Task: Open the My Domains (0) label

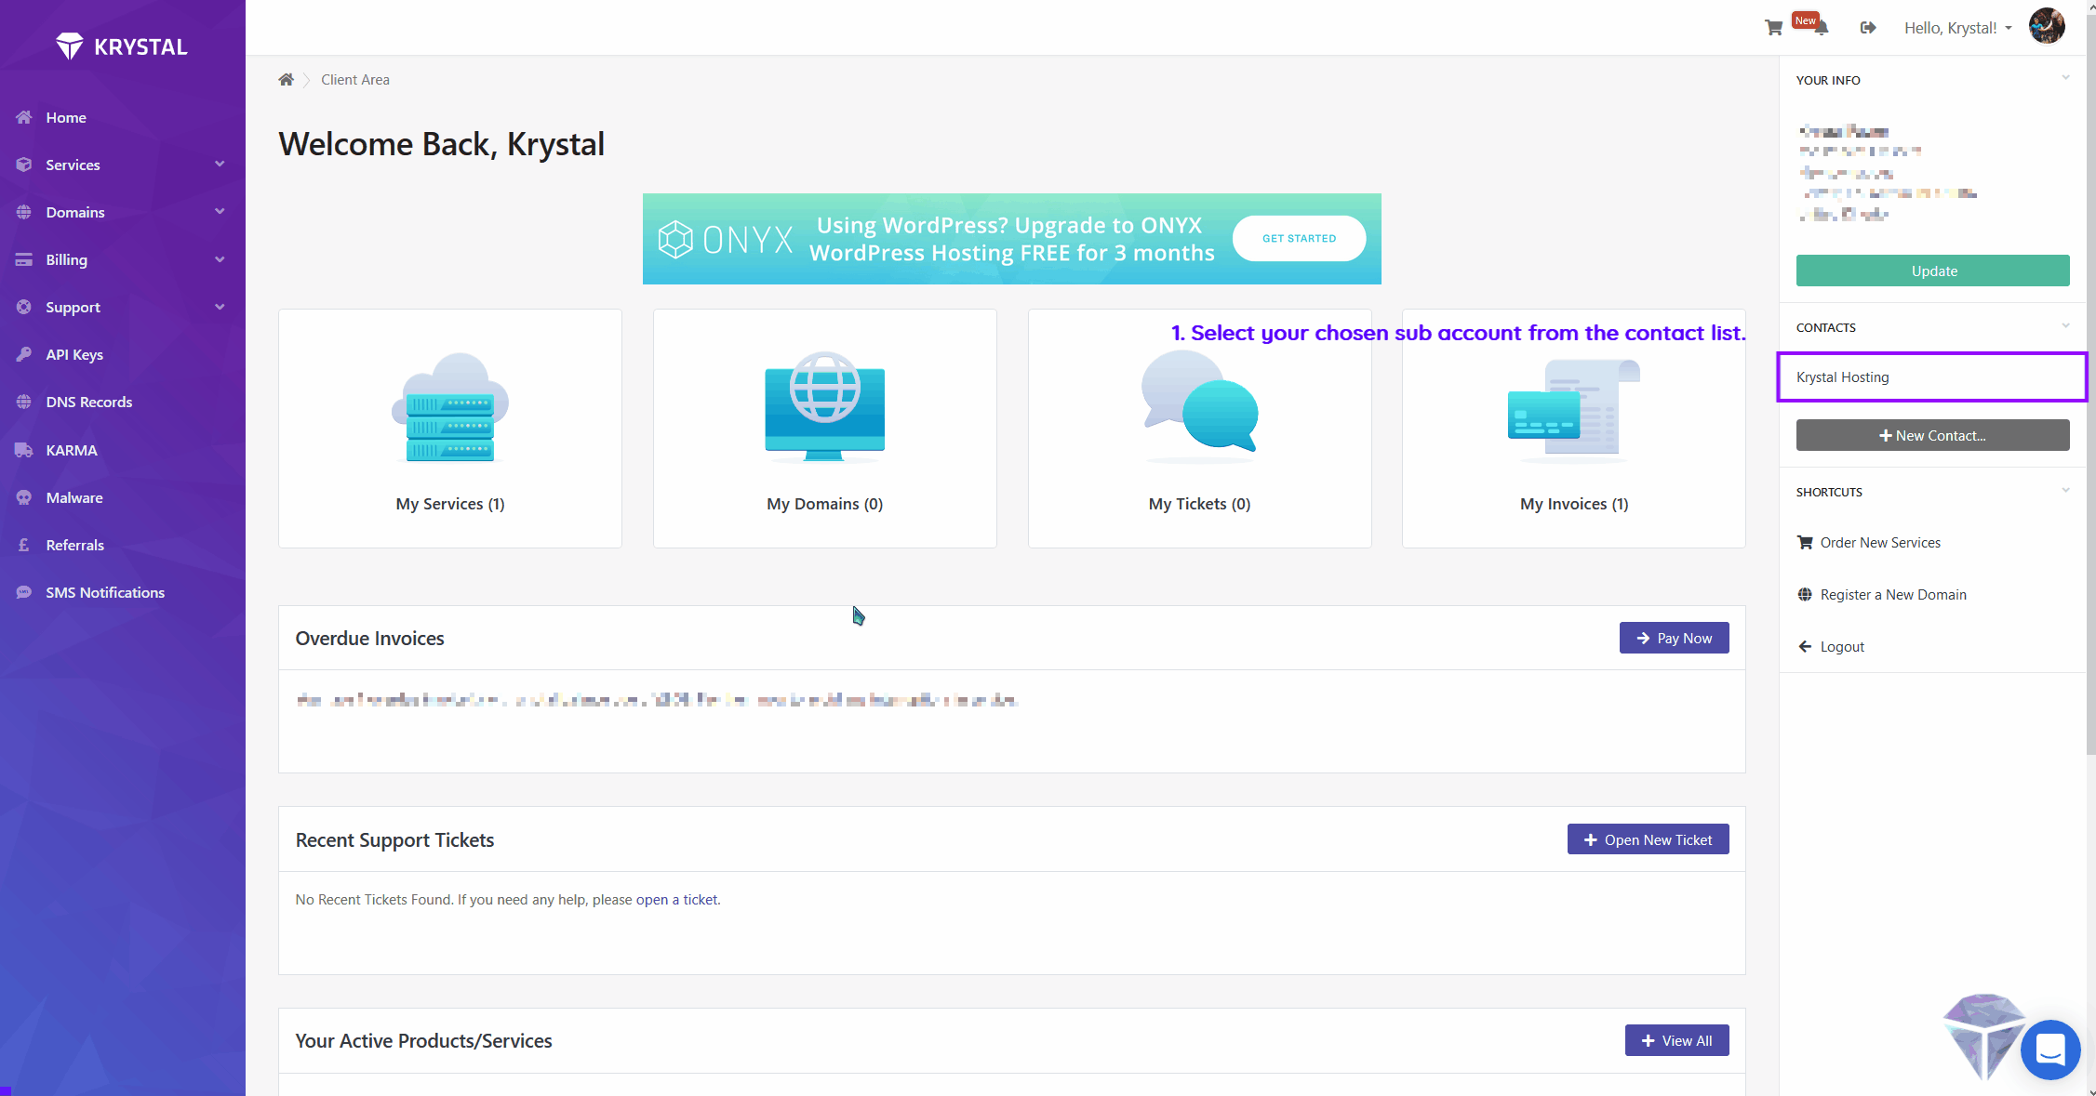Action: tap(825, 504)
